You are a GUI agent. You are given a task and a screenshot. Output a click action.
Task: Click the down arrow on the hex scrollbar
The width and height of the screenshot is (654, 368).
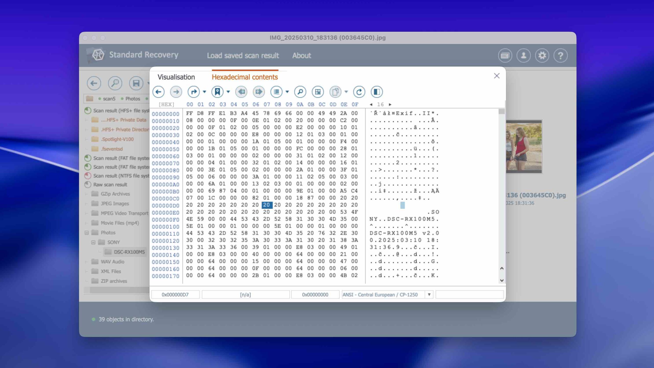tap(502, 280)
